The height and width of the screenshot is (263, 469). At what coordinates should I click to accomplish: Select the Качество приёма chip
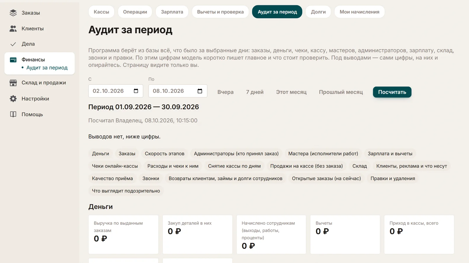(113, 179)
